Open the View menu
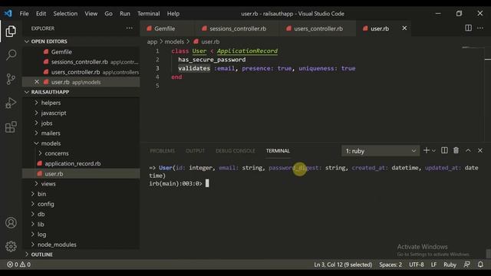Viewport: 491px width, 276px height. (91, 14)
